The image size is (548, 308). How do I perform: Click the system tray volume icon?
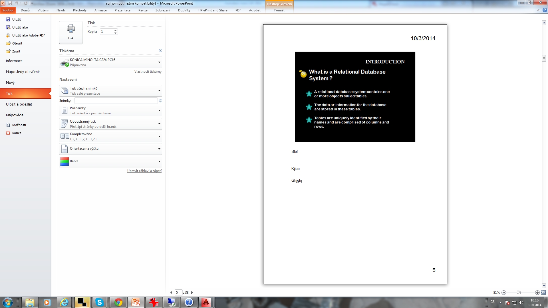pyautogui.click(x=521, y=303)
